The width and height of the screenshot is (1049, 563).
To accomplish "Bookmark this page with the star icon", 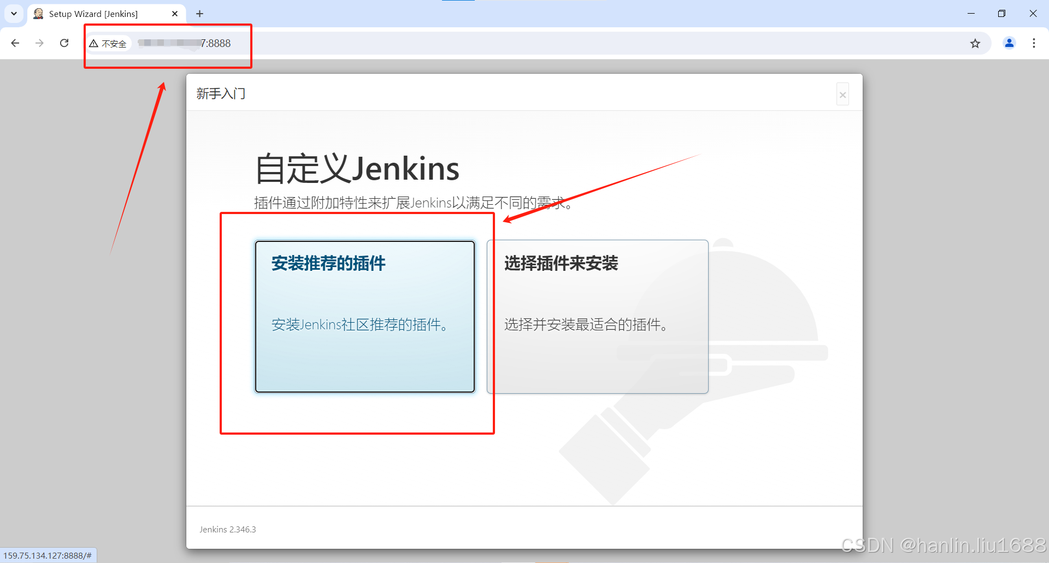I will coord(975,44).
